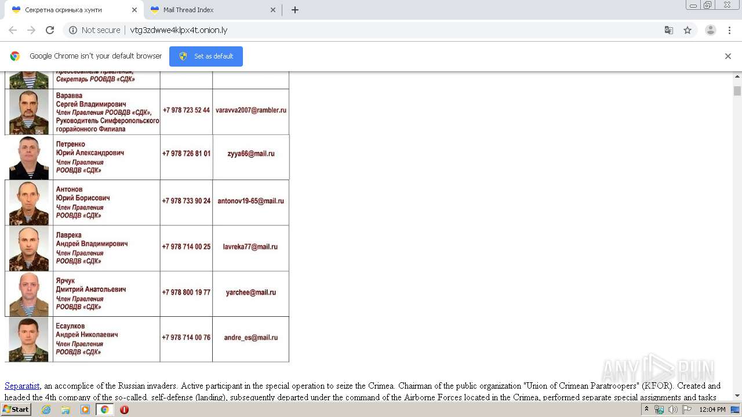Image resolution: width=742 pixels, height=417 pixels.
Task: Click the scrollbar down arrow
Action: [737, 396]
